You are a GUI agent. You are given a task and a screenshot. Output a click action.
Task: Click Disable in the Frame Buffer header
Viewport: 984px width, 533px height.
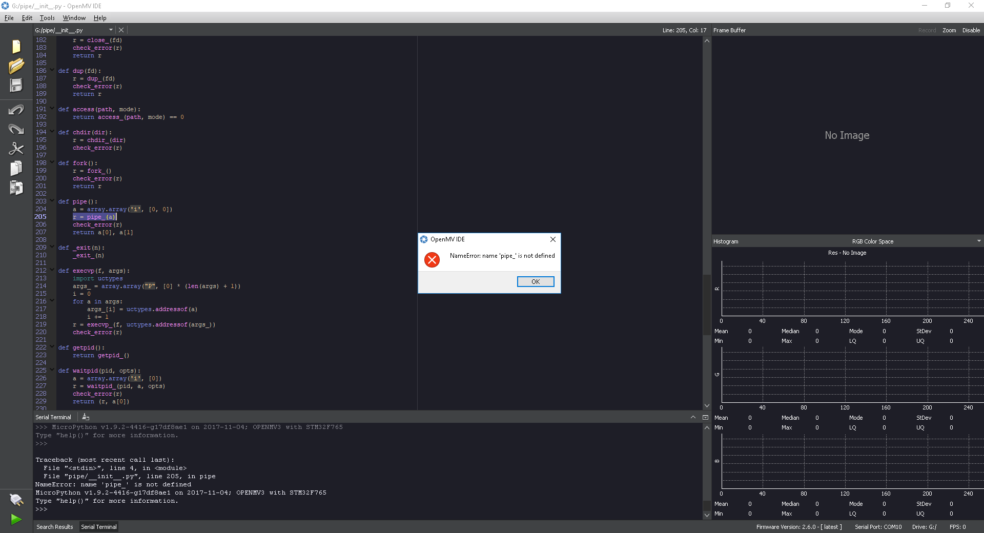click(971, 30)
